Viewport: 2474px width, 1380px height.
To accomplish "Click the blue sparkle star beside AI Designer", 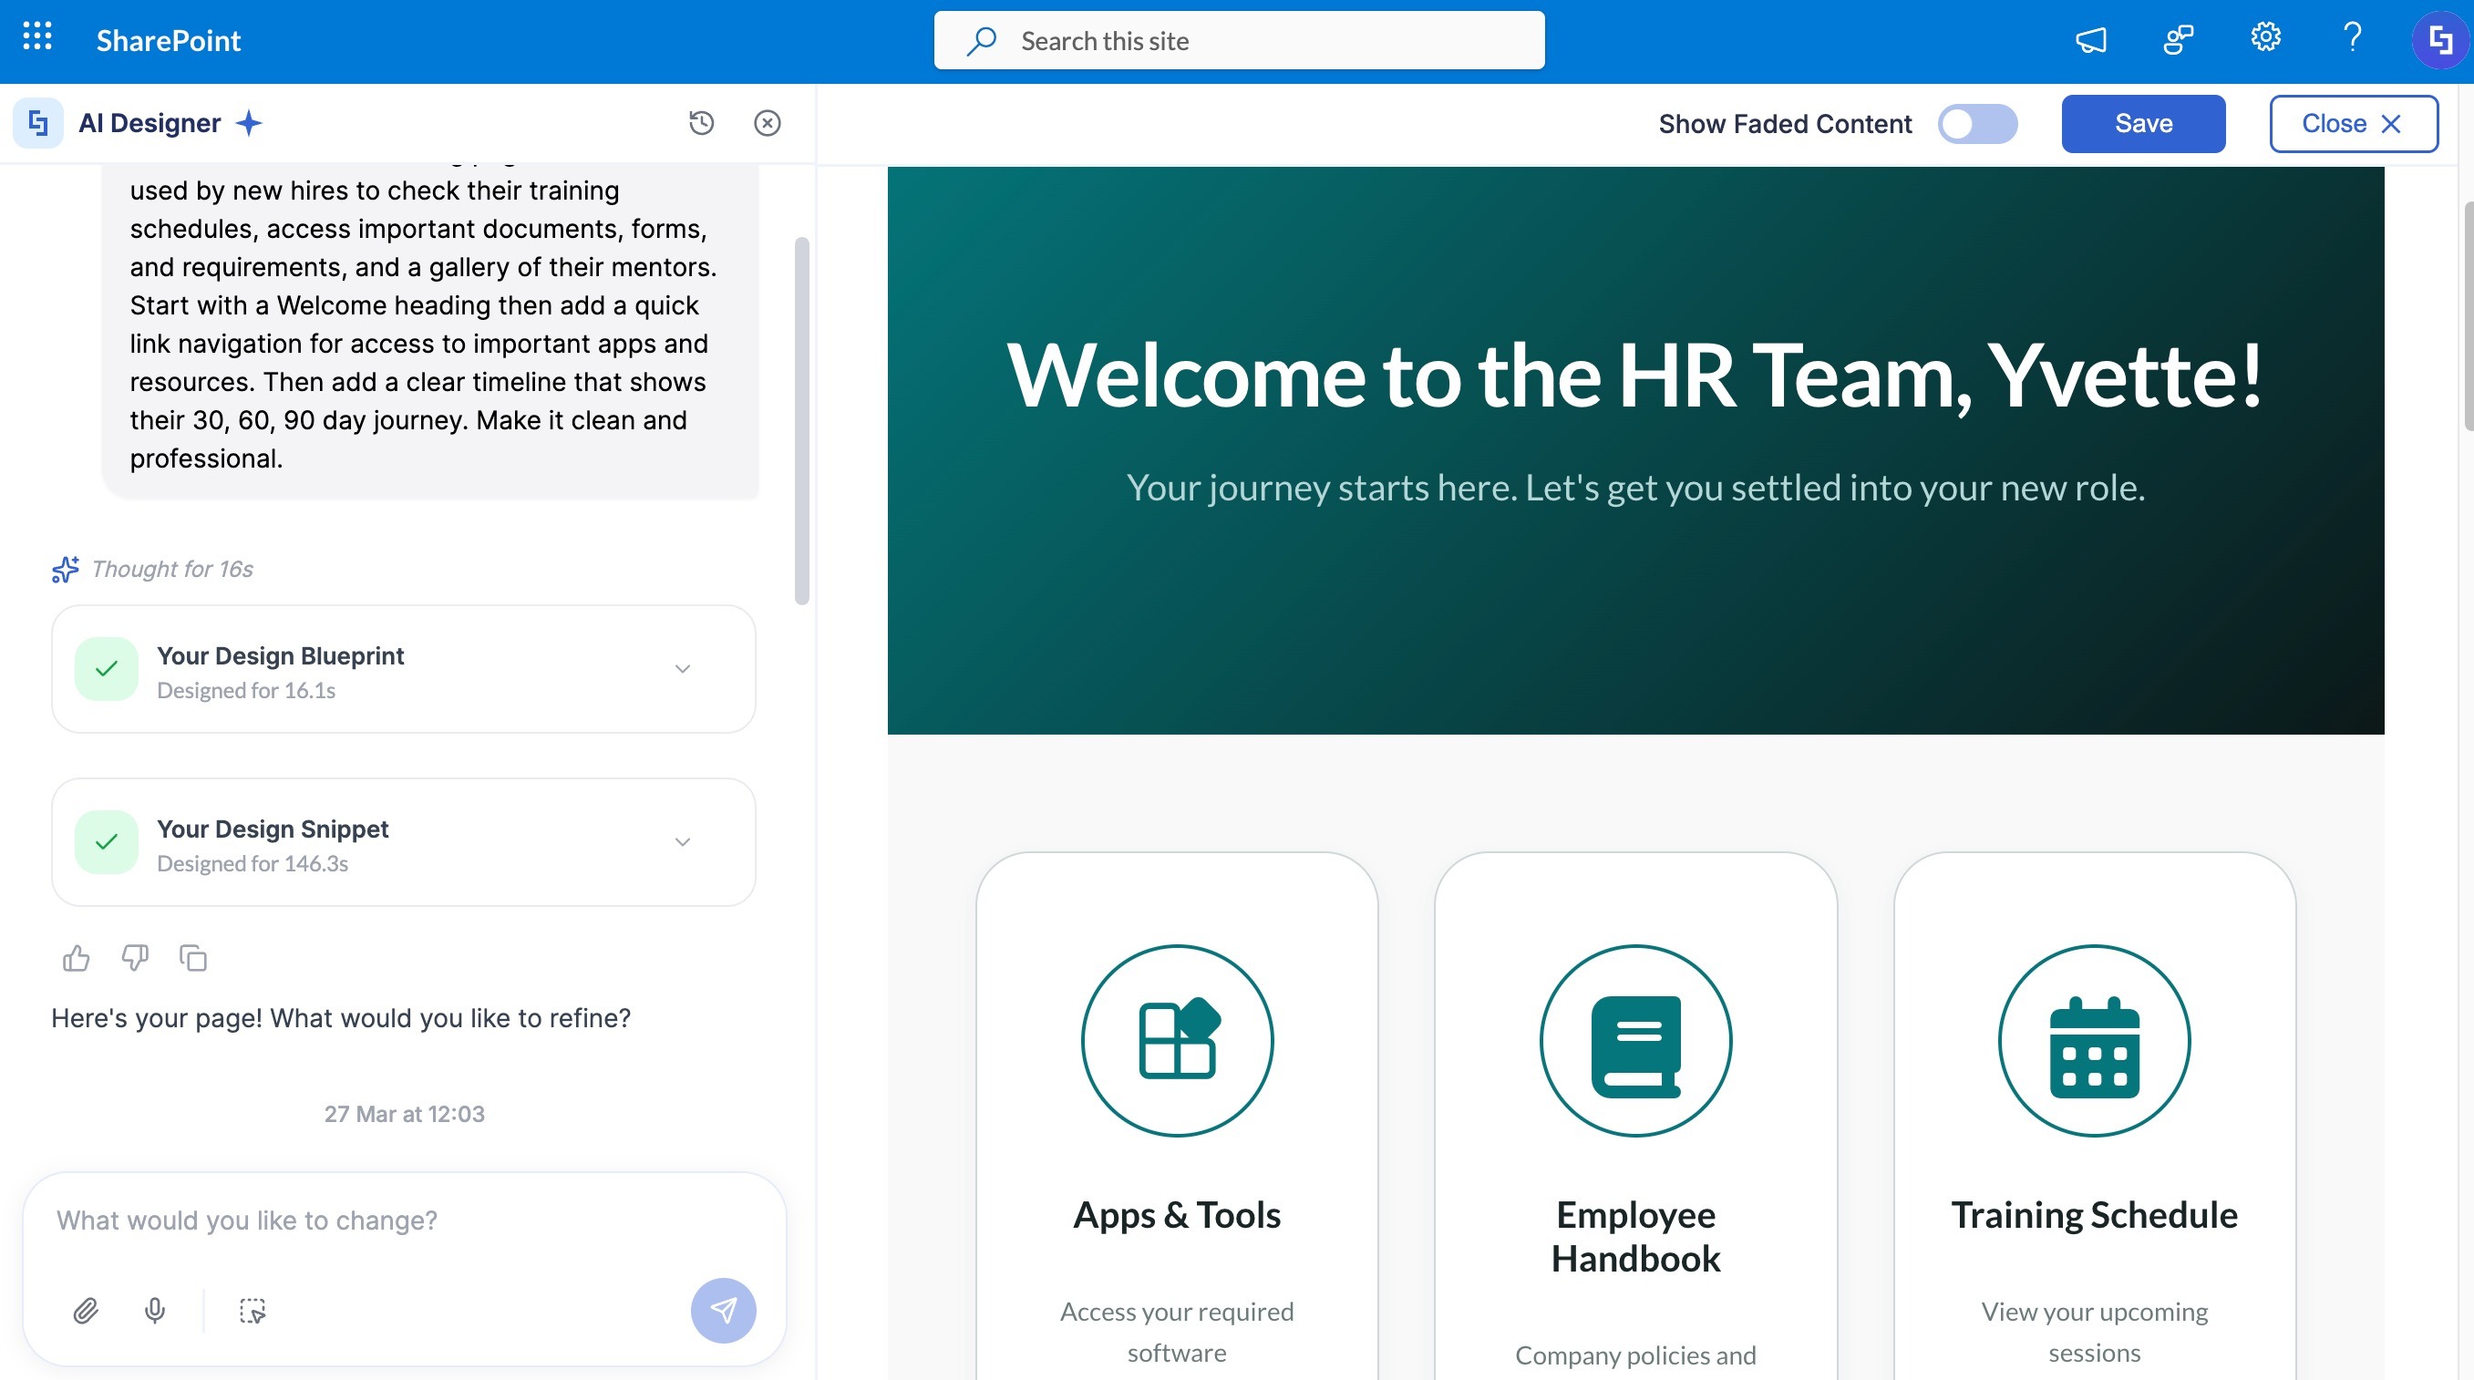I will tap(249, 123).
